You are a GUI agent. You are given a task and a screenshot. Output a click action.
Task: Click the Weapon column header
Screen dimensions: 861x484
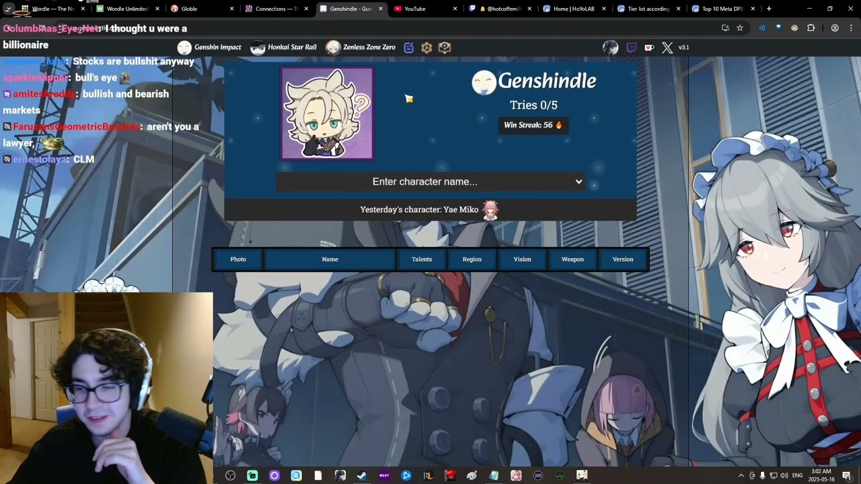click(x=573, y=259)
